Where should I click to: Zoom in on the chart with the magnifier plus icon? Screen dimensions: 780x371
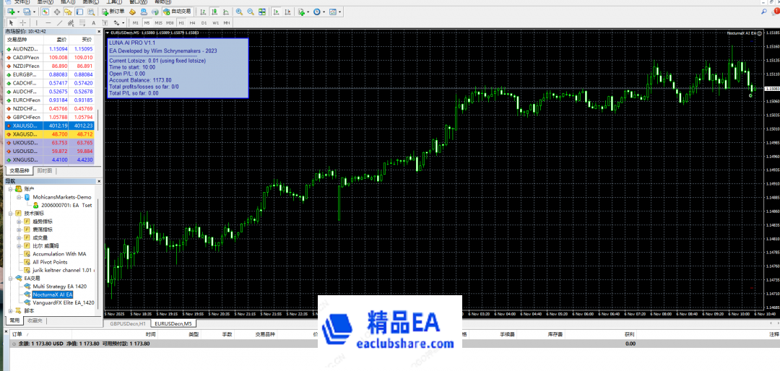click(x=240, y=12)
